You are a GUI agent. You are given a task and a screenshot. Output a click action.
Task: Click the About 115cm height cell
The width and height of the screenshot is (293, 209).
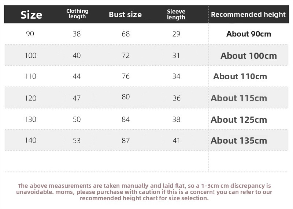(239, 98)
